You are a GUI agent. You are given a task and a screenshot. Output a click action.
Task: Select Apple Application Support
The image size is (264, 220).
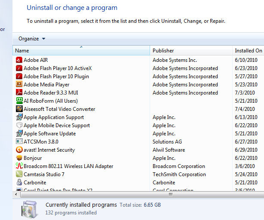coord(54,117)
